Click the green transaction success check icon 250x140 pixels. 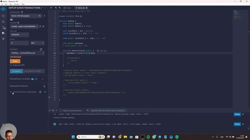pos(55,124)
